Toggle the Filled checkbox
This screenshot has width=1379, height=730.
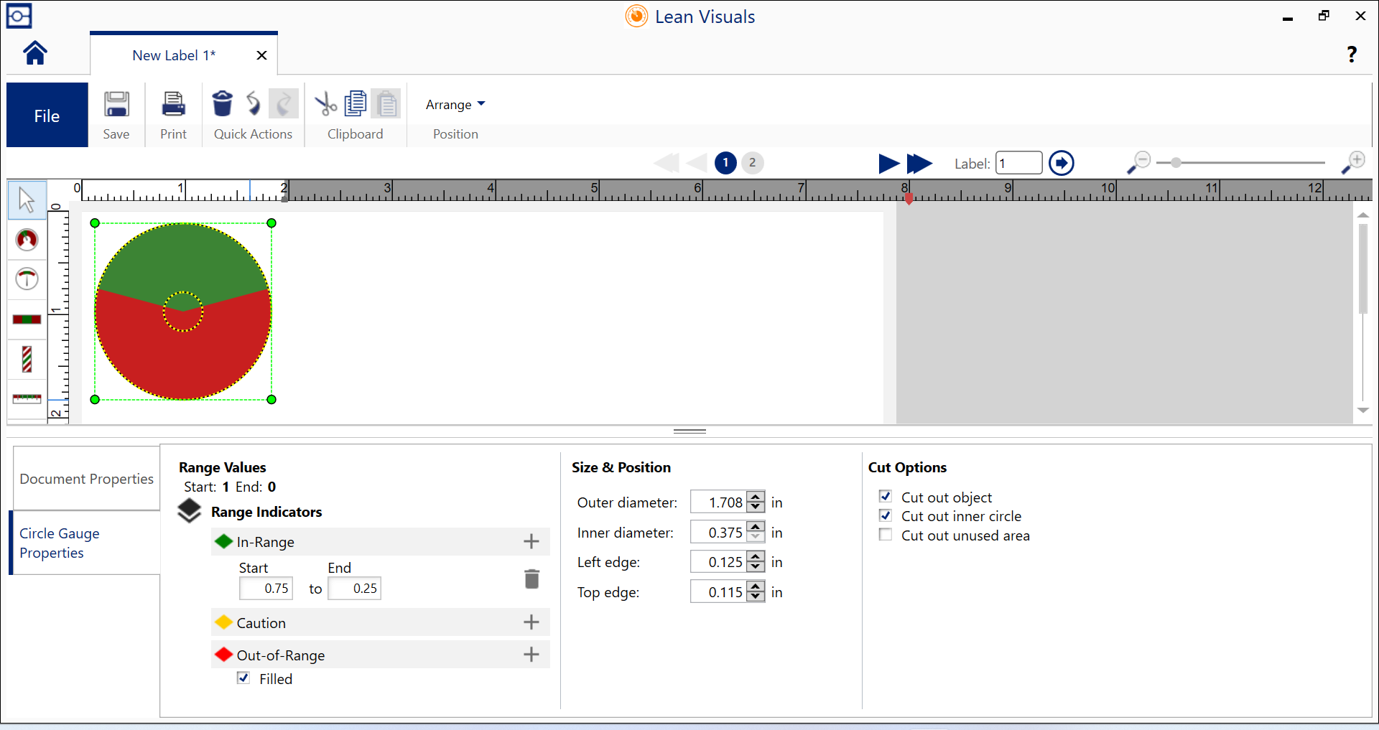point(243,678)
